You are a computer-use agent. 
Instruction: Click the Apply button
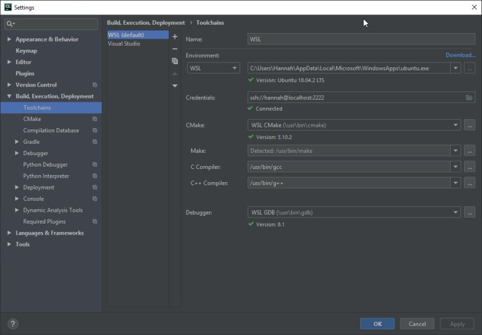click(x=457, y=324)
